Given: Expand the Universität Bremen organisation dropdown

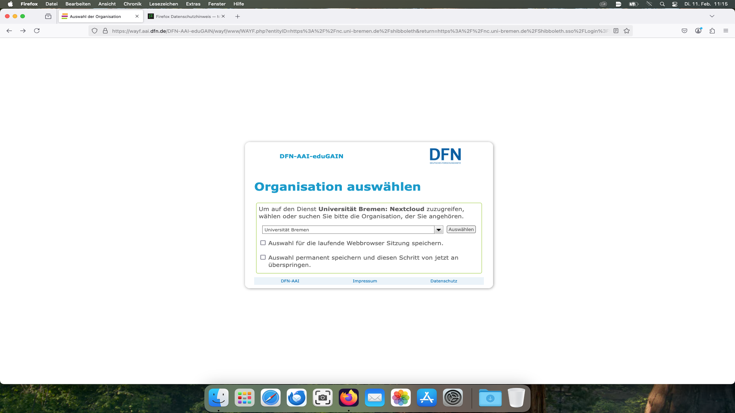Looking at the screenshot, I should click(438, 230).
